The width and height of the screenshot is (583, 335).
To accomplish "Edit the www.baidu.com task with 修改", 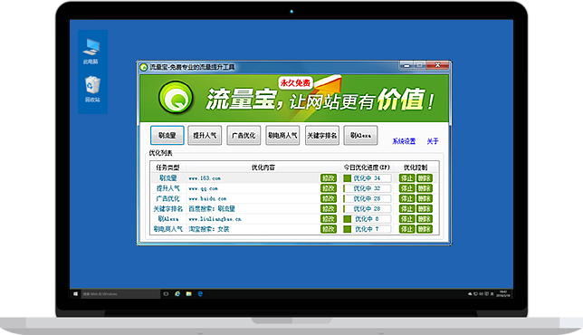I will click(329, 198).
